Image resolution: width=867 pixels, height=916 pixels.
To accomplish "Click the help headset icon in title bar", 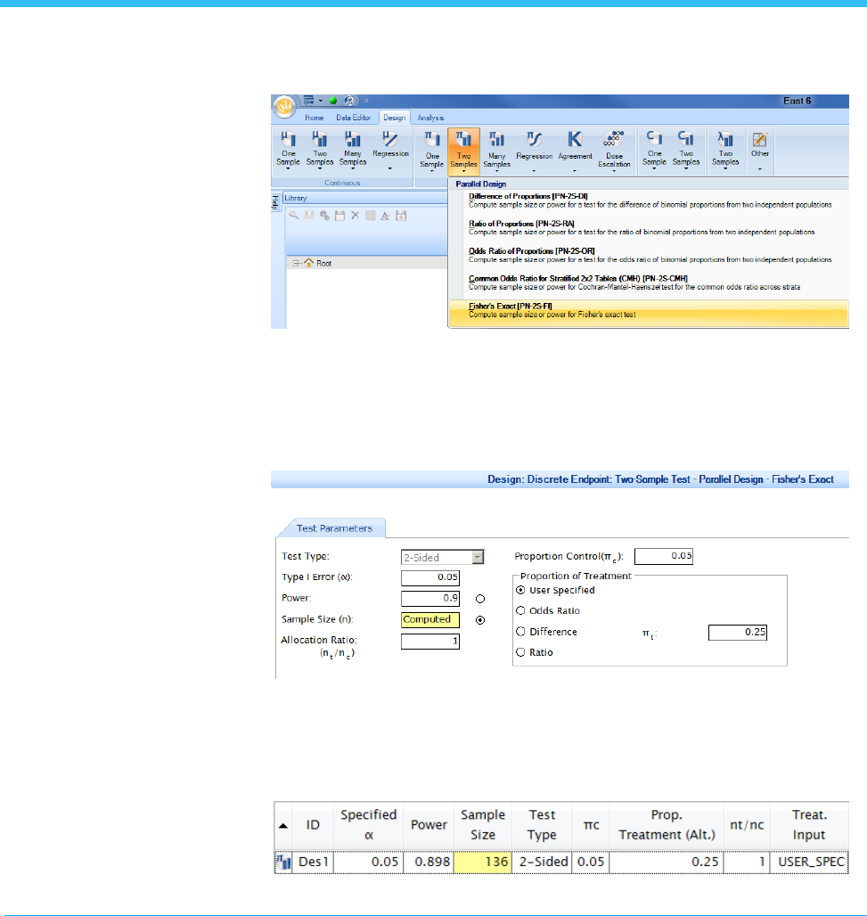I will [x=348, y=101].
